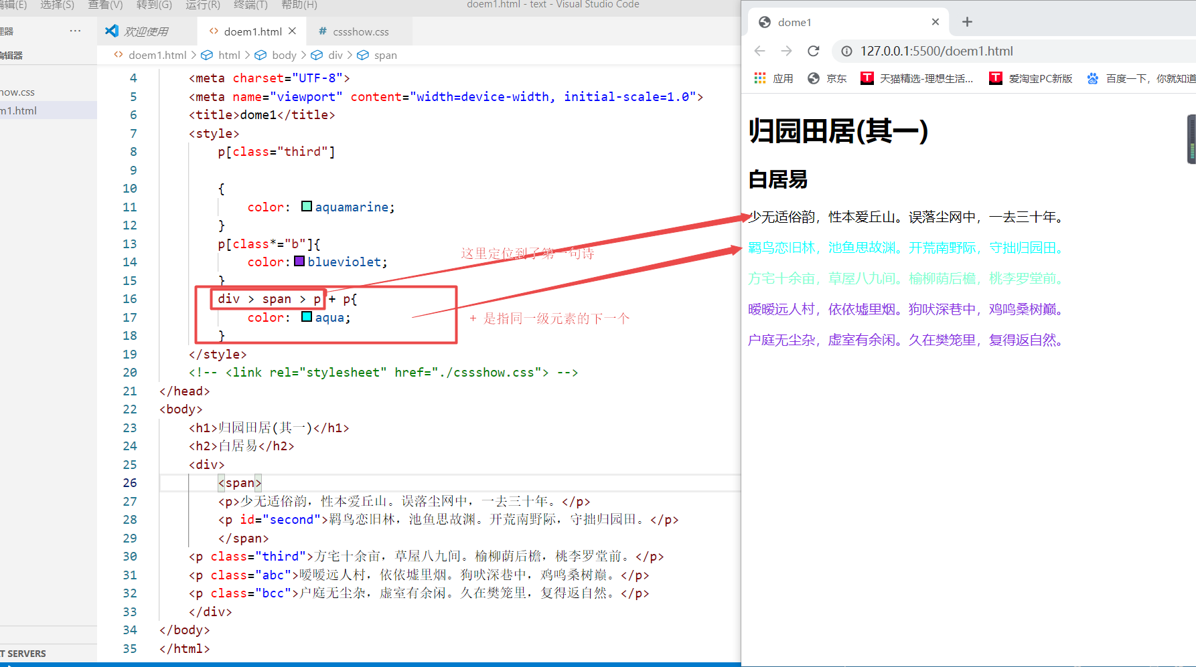Click the blueviolet color swatch on line 14
Viewport: 1196px width, 667px height.
coord(299,262)
